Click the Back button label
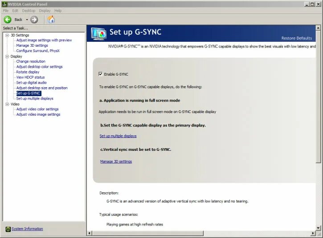Viewport: 323px width, 238px height. 18,20
